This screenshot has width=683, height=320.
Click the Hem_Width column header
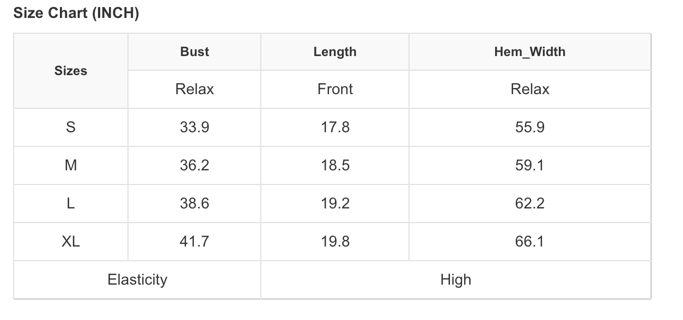pos(529,52)
